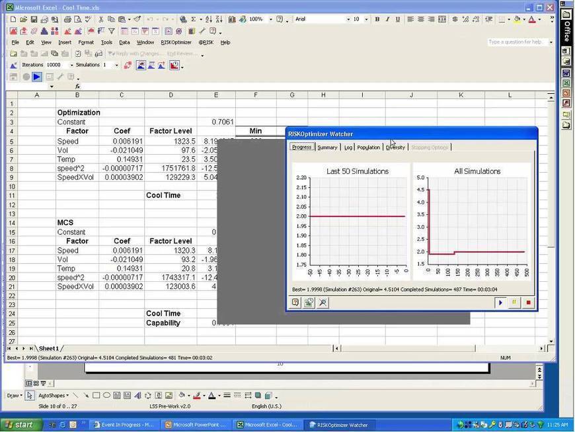Click the Font Color red swatch button
Screen dimensions: 575x432
tap(532, 20)
